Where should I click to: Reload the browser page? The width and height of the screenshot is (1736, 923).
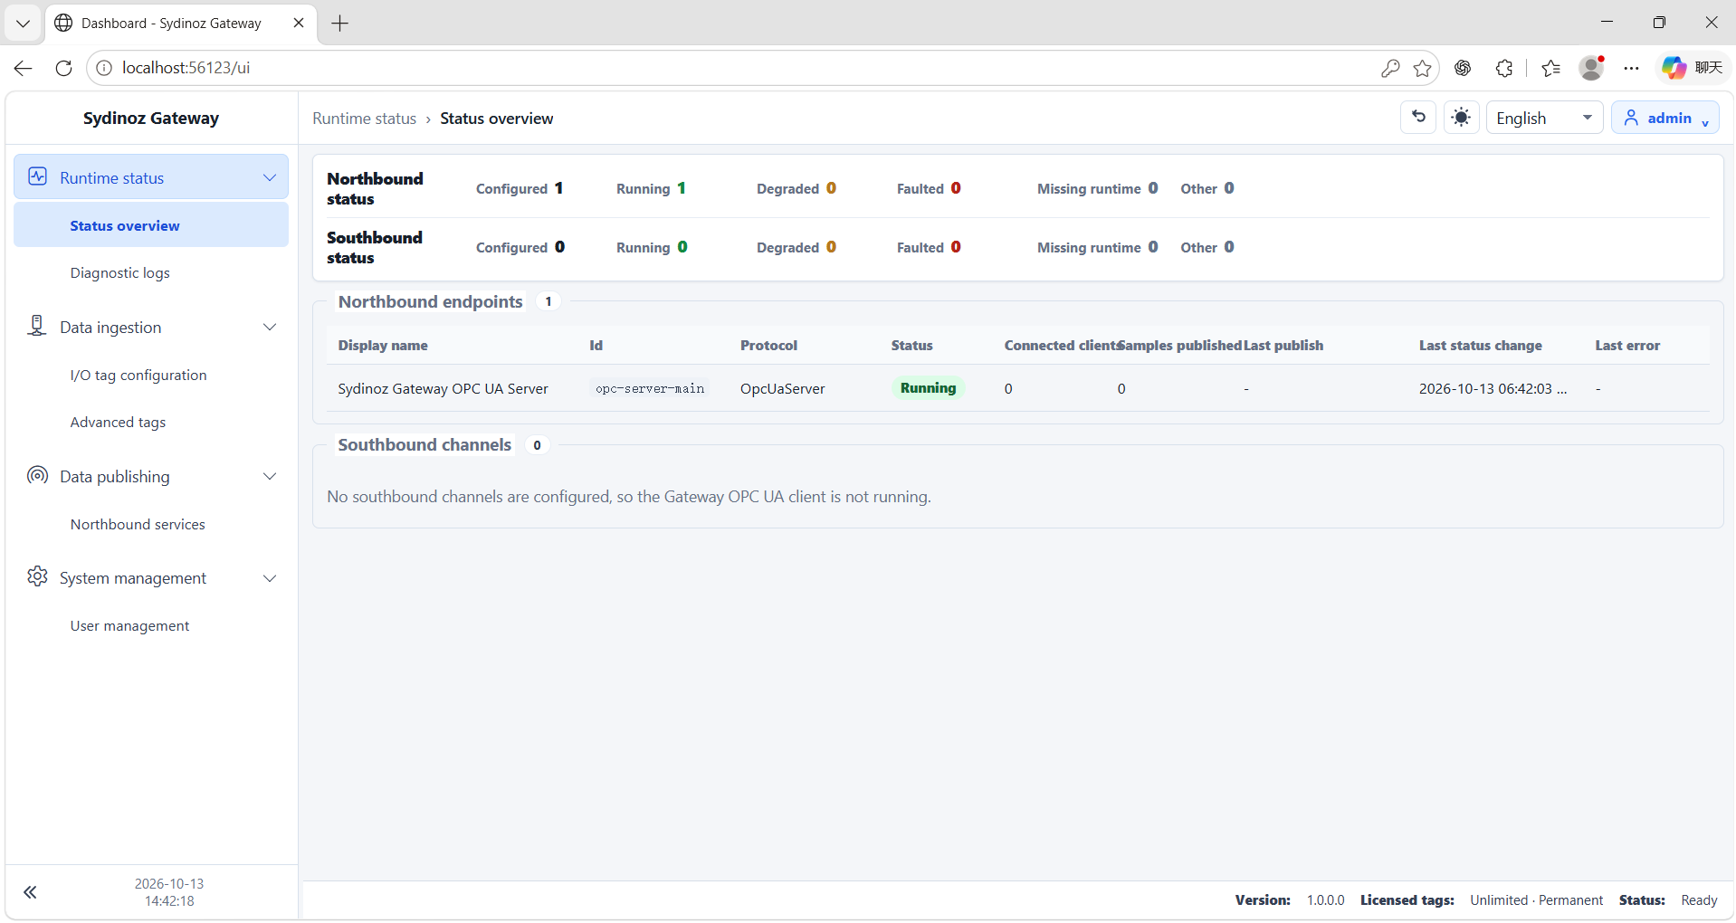coord(63,68)
